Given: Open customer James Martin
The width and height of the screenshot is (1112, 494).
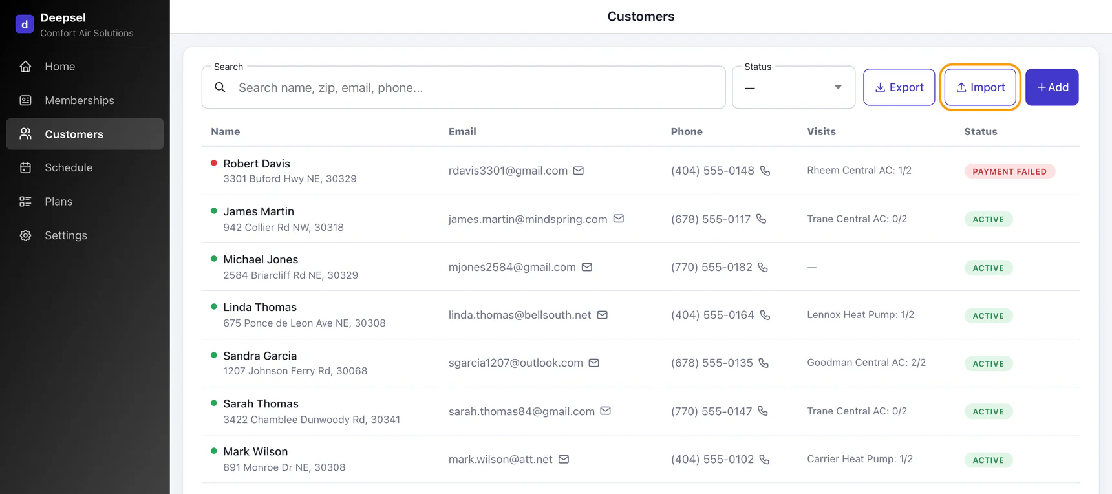Looking at the screenshot, I should point(259,211).
